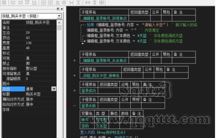The height and width of the screenshot is (138, 216).
Task: Click the property list scroll-up arrow
Action: coord(59,23)
